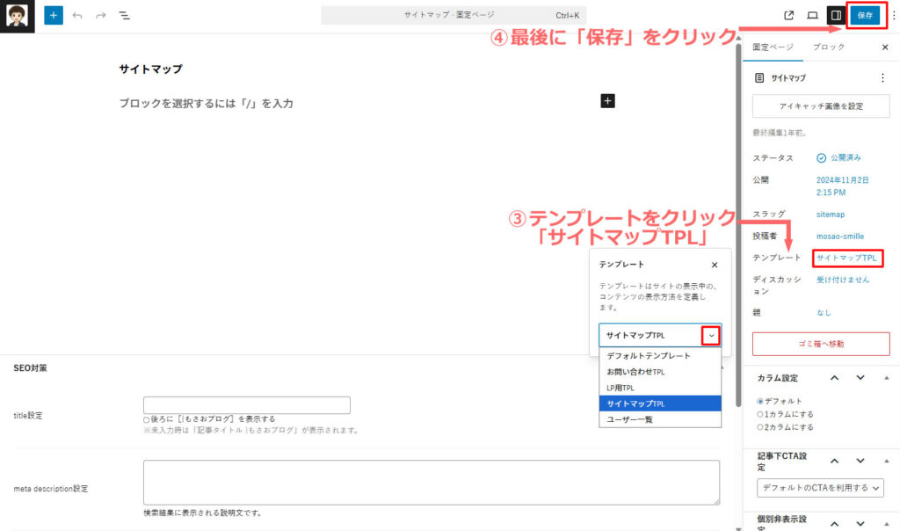900x531 pixels.
Task: Click the device preview icon
Action: [812, 15]
